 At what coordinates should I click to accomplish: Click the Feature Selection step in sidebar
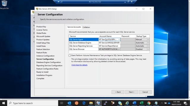click(x=43, y=49)
